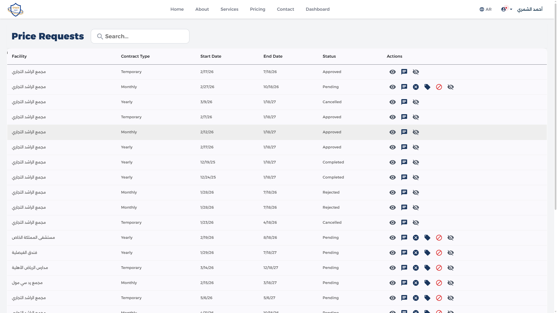The width and height of the screenshot is (557, 313).
Task: Click the Shield company logo
Action: (15, 9)
